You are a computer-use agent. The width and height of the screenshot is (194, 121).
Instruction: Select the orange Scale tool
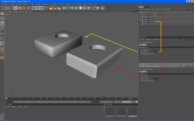[x=20, y=8]
